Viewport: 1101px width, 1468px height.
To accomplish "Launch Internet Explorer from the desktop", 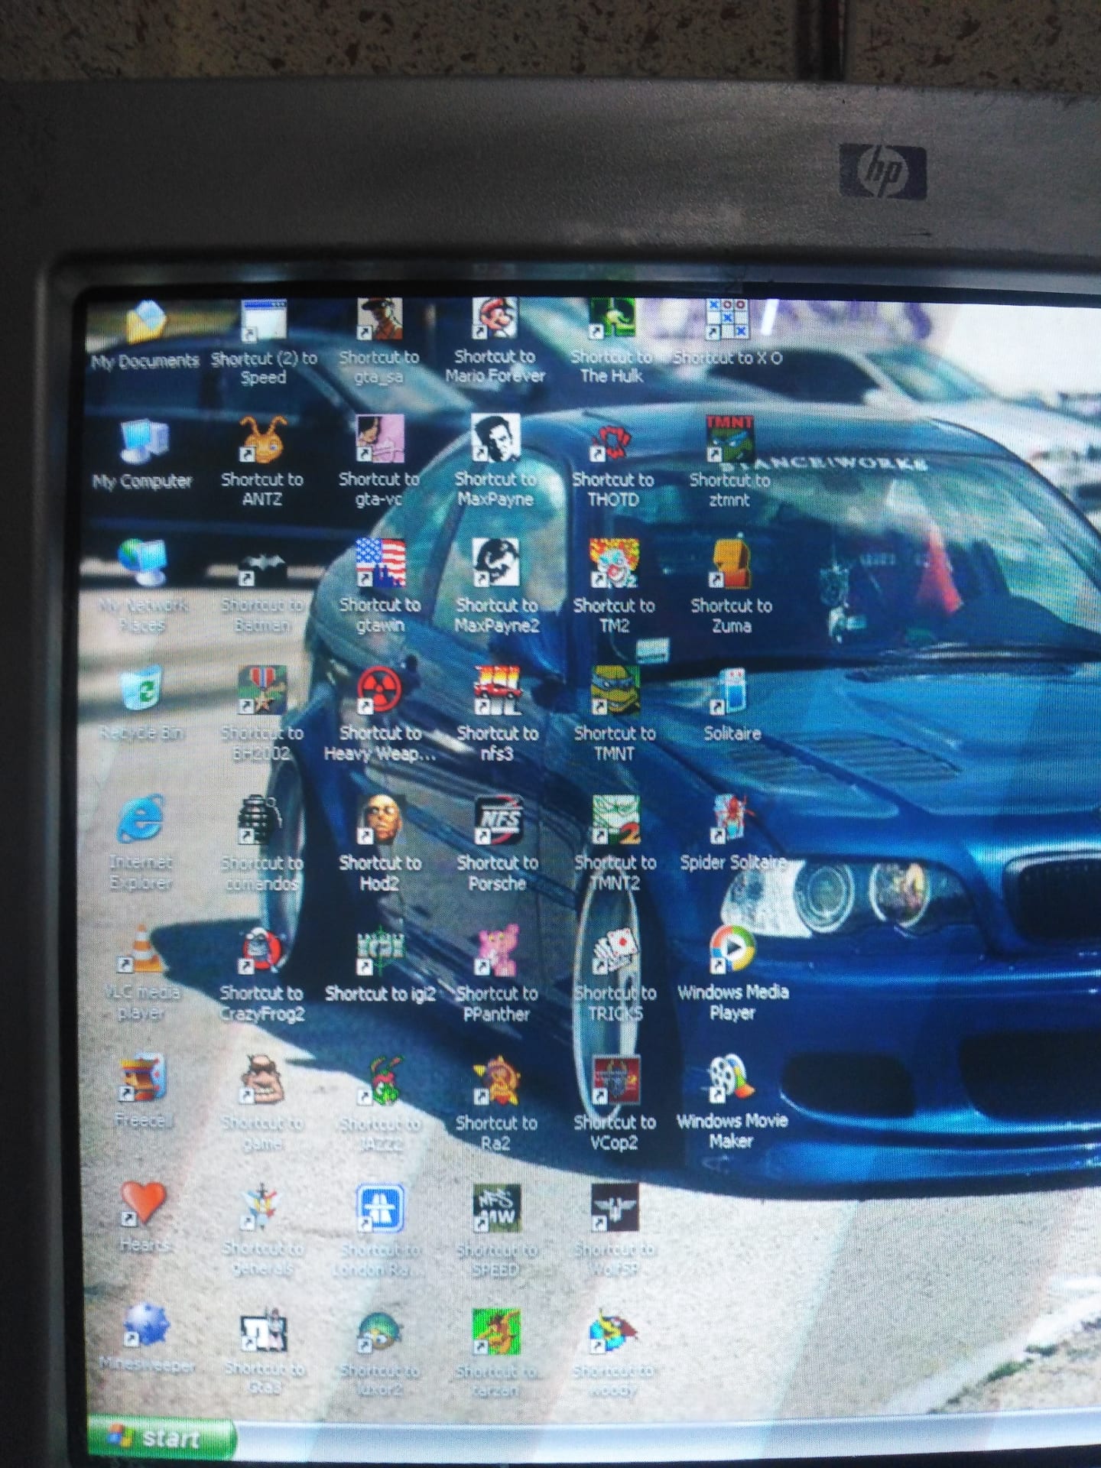I will point(141,820).
